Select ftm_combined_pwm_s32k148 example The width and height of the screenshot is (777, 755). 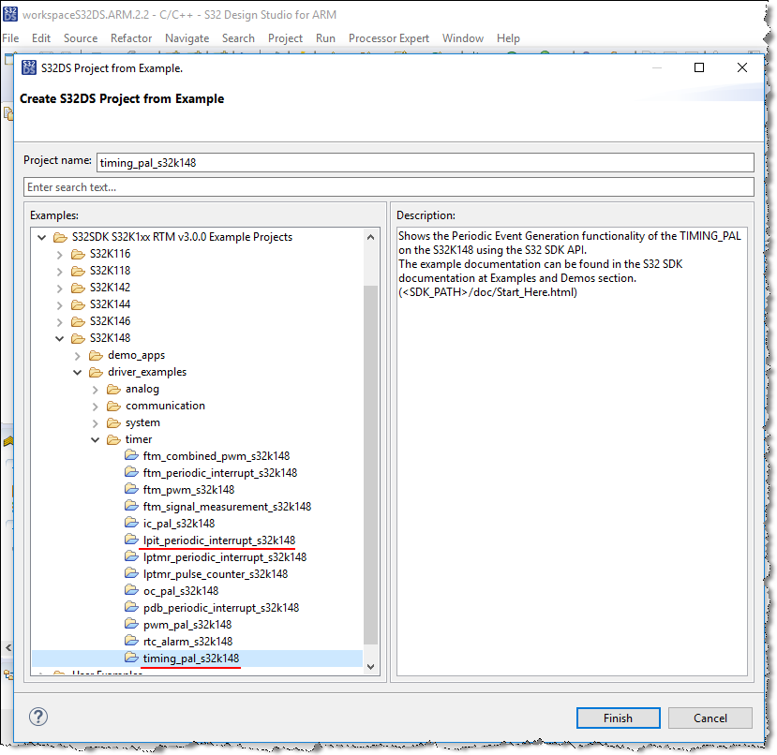tap(217, 456)
